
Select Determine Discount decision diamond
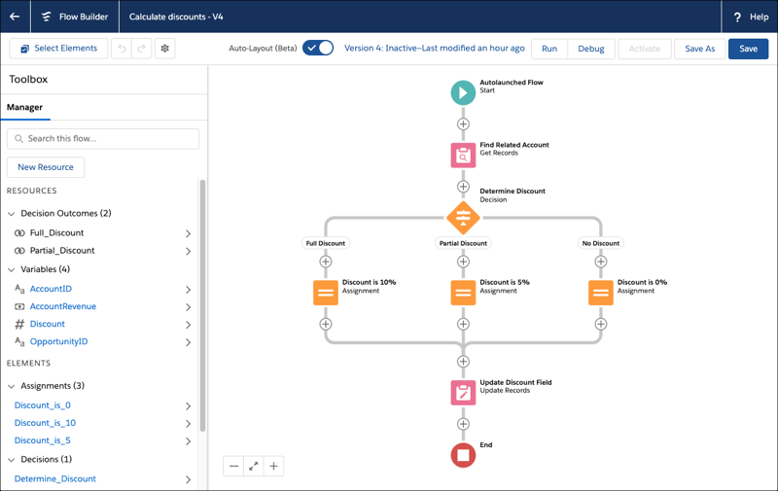tap(463, 218)
